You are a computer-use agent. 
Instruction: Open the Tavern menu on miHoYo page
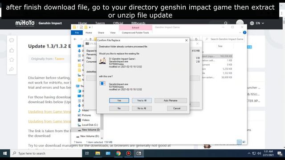[x=100, y=23]
